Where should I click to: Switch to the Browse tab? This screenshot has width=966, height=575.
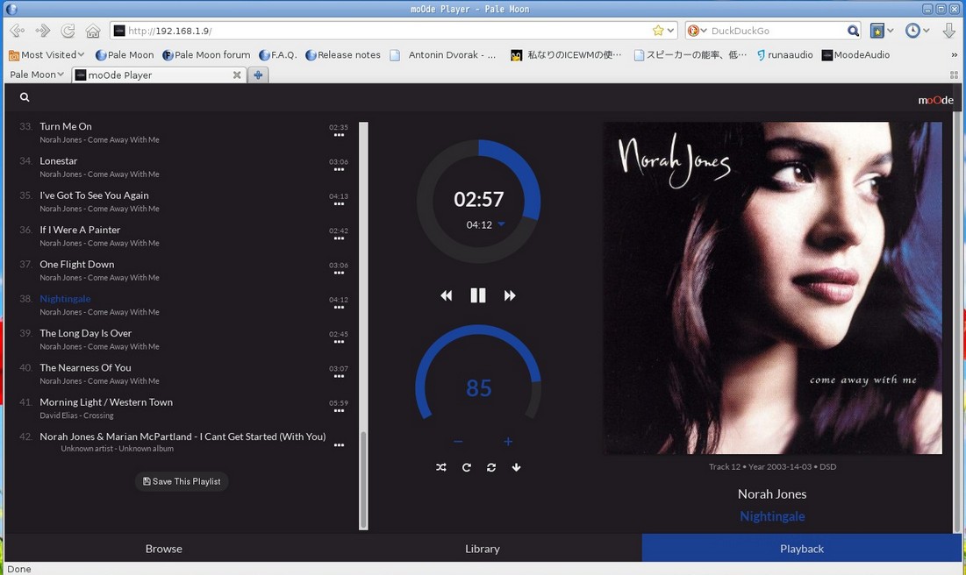click(164, 549)
